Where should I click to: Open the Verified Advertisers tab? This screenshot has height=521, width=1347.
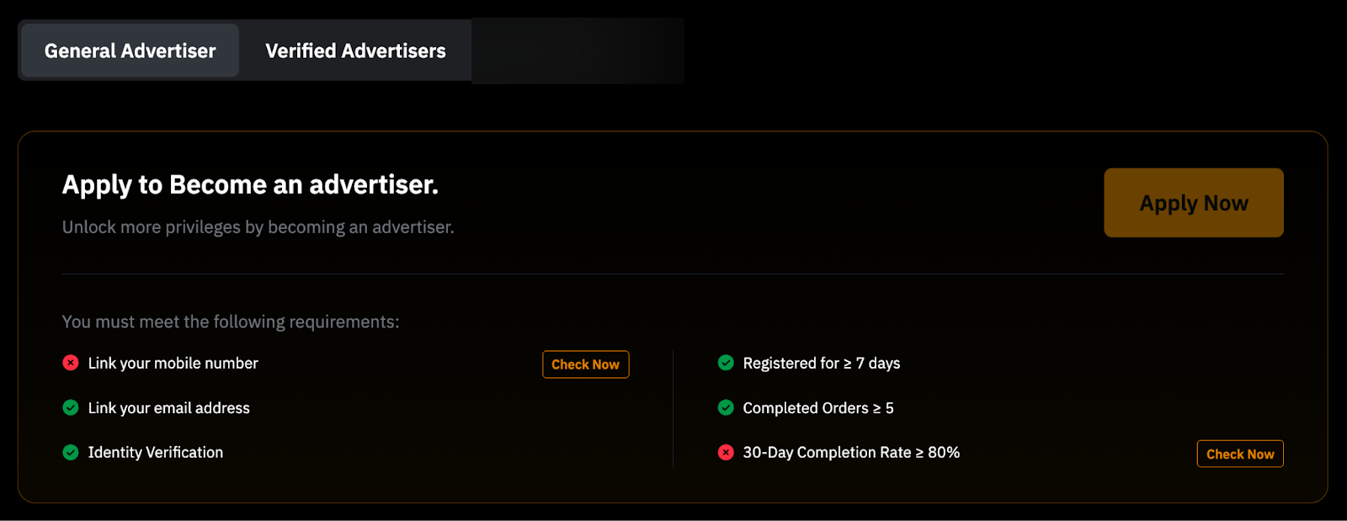[355, 51]
